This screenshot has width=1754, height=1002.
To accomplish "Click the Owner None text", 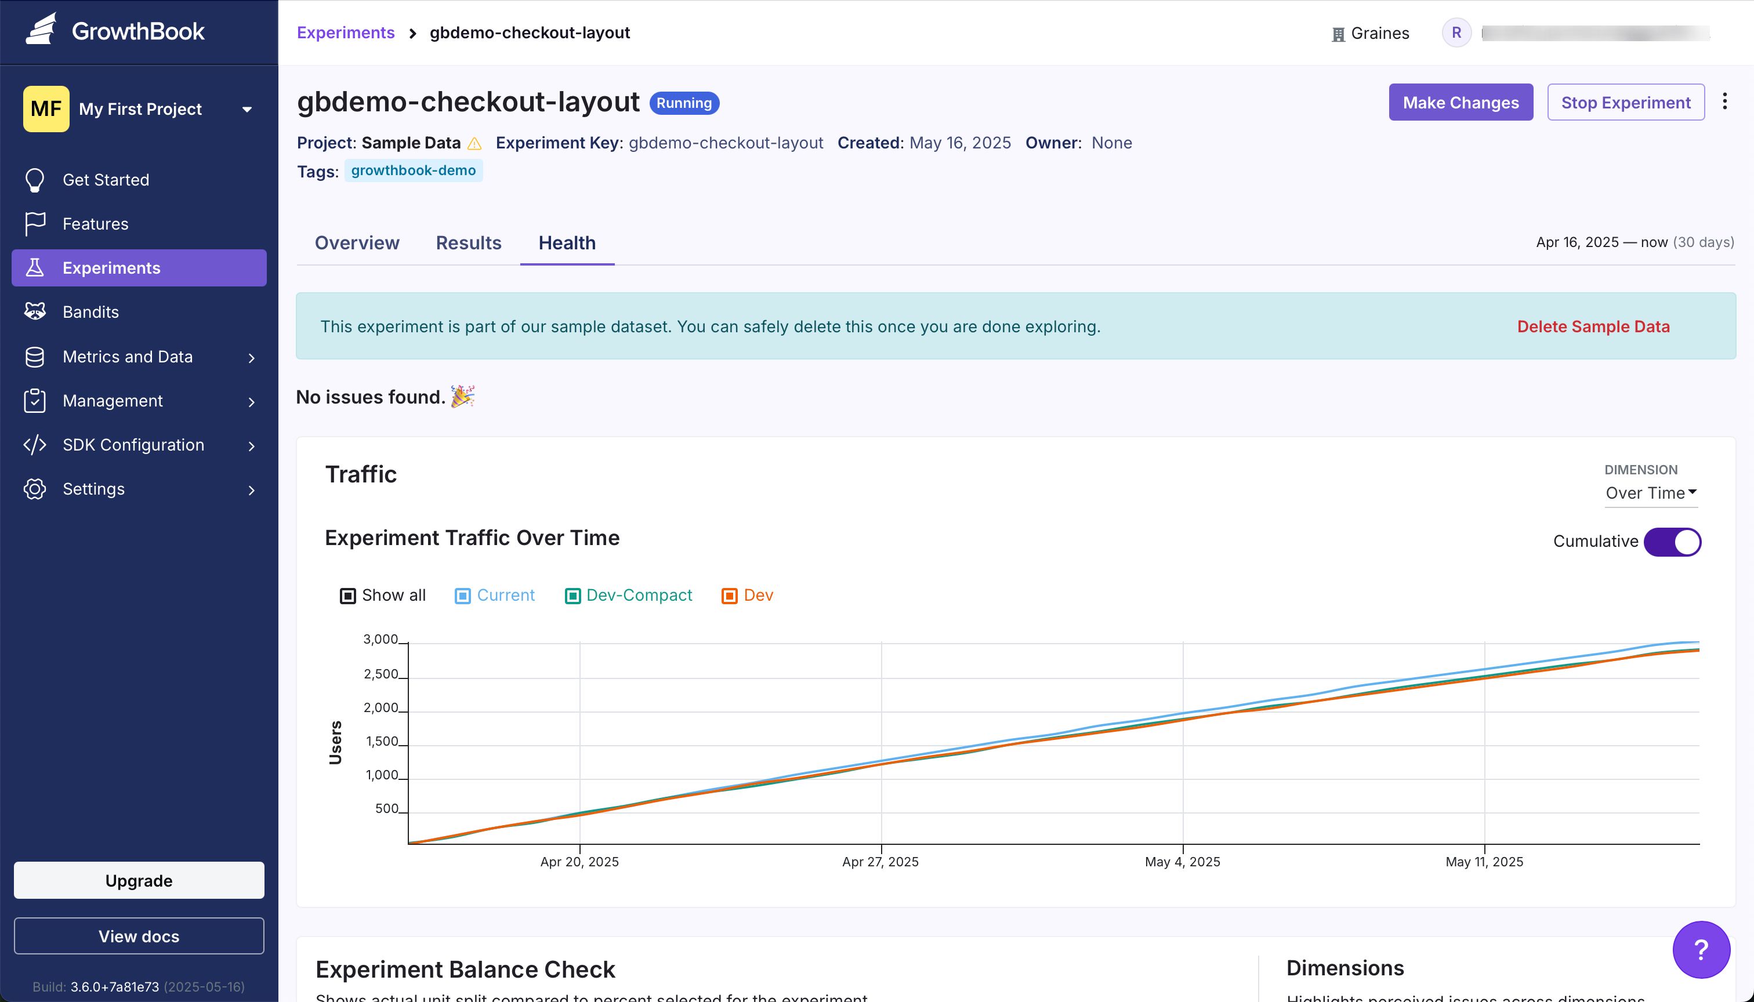I will click(x=1079, y=143).
